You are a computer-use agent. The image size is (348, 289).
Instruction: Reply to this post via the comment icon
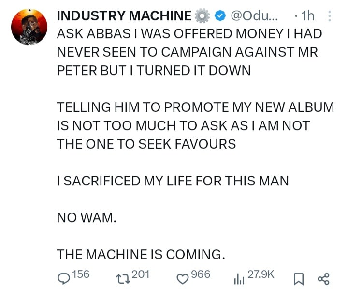[64, 278]
